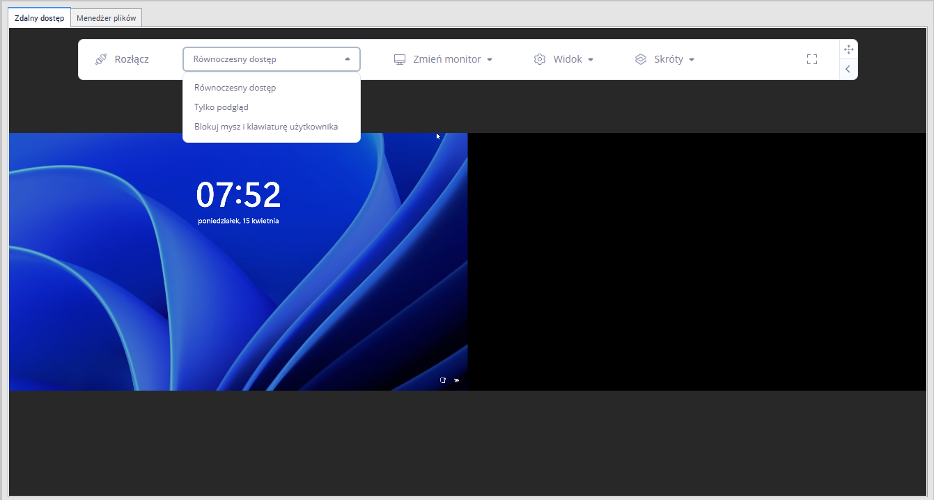This screenshot has height=500, width=934.
Task: Enter fullscreen mode with the corner-brackets icon
Action: tap(811, 59)
